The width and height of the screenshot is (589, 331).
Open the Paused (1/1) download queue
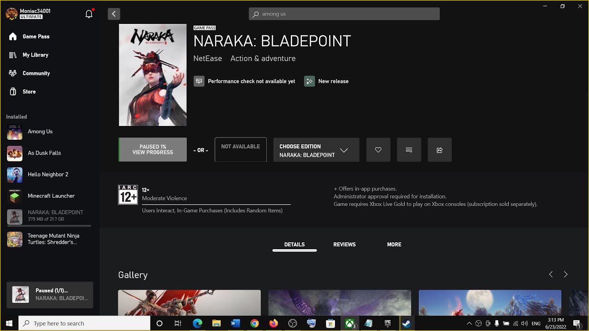(x=50, y=295)
